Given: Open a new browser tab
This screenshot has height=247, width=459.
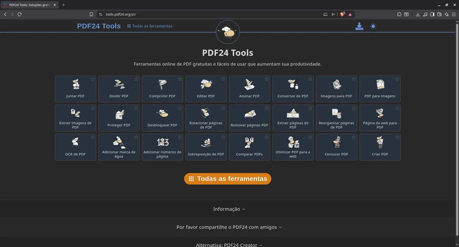Looking at the screenshot, I should coord(63,5).
